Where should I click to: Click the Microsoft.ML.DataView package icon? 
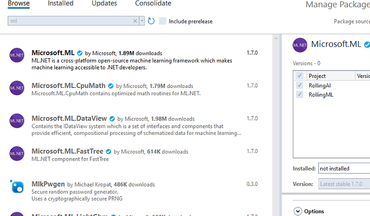coord(17,121)
